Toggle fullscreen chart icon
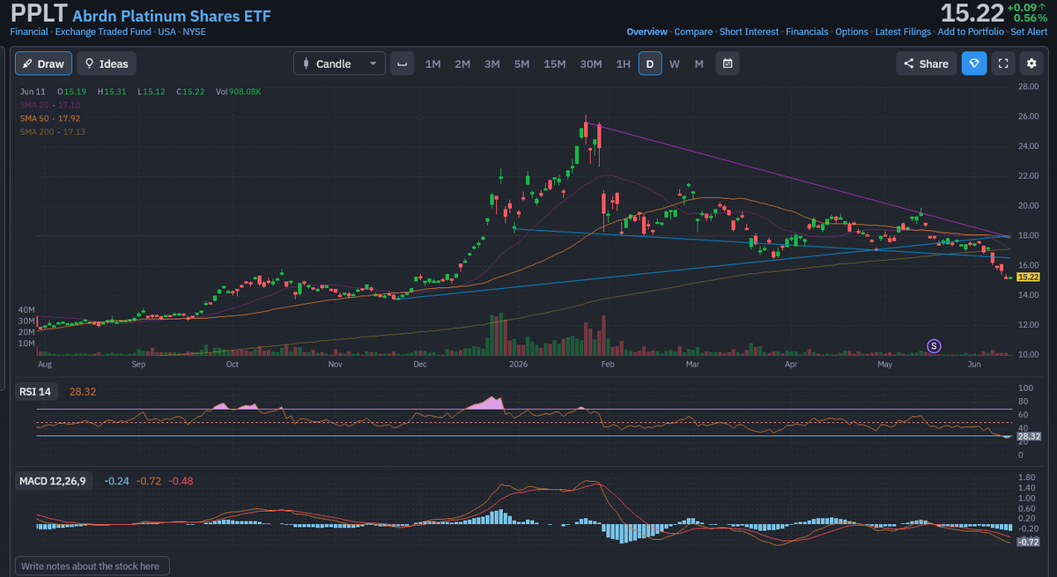The height and width of the screenshot is (577, 1057). coord(1002,63)
